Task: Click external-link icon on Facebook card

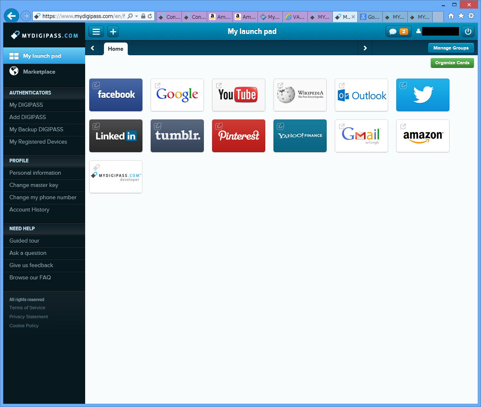Action: (96, 85)
